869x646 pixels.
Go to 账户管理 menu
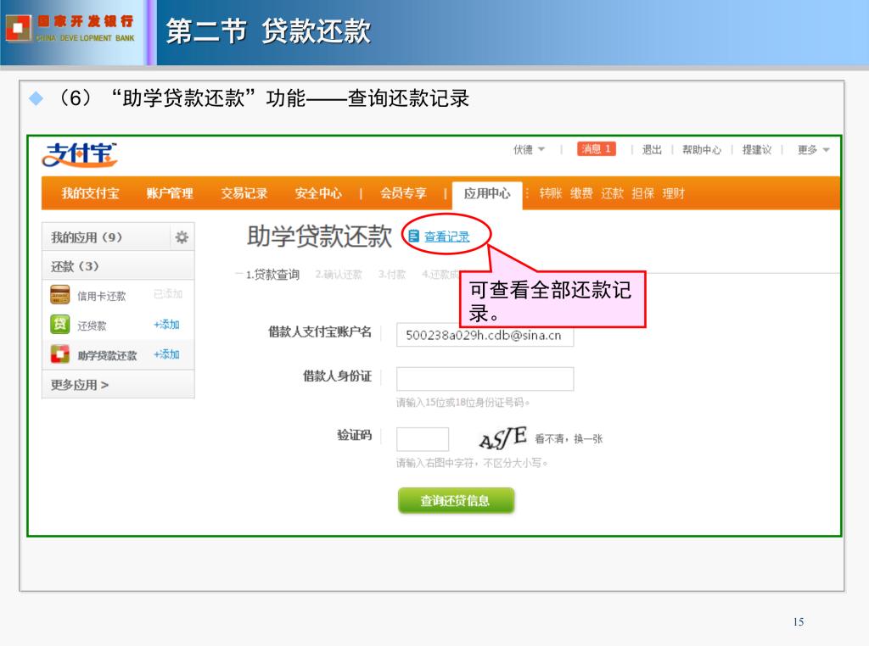point(170,193)
